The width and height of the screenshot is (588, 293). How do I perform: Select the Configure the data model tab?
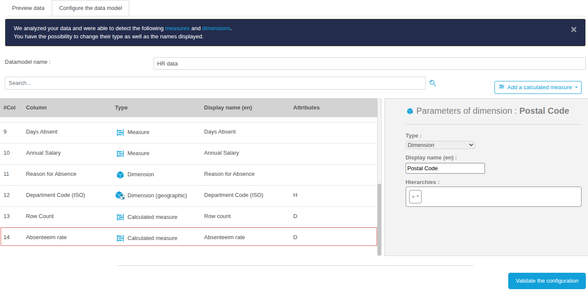[91, 8]
